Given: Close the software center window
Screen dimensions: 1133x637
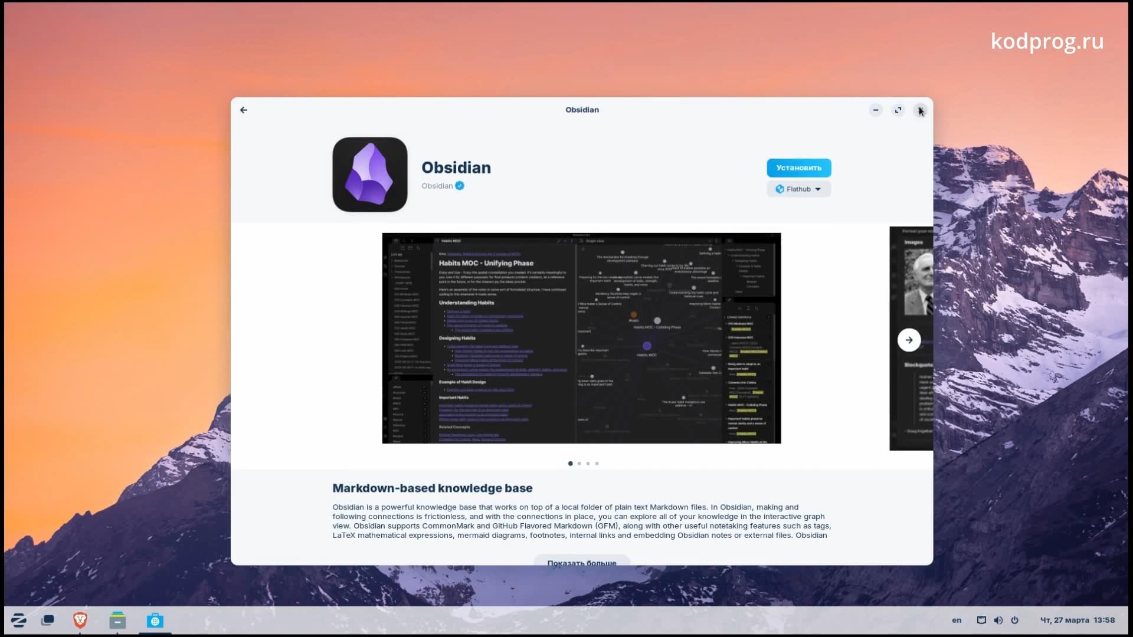Looking at the screenshot, I should pyautogui.click(x=920, y=110).
